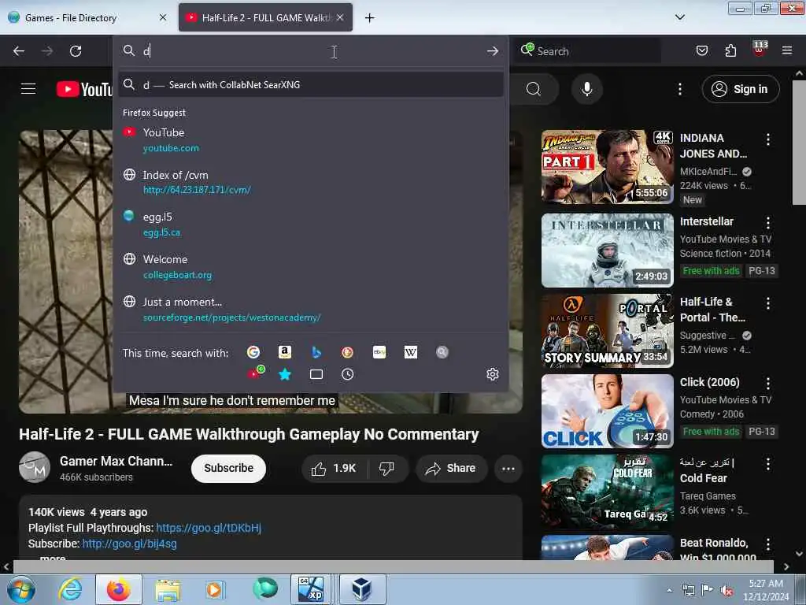Screen dimensions: 806x605
Task: Launch Internet Explorer from the taskbar
Action: (70, 590)
